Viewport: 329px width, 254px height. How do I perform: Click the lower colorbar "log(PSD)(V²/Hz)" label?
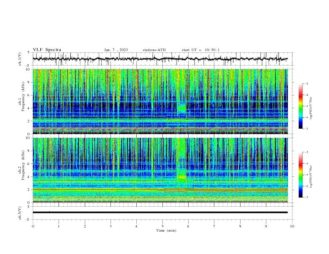coord(311,176)
